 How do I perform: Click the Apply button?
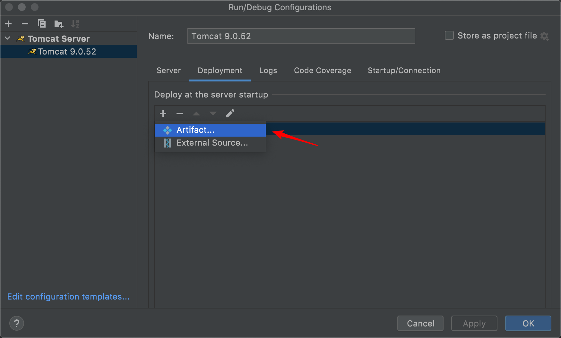tap(474, 323)
